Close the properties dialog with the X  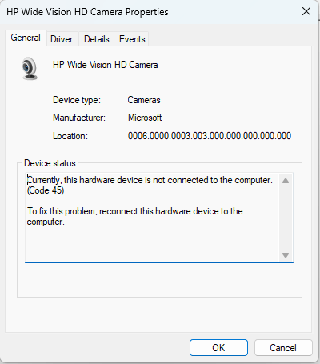click(306, 11)
